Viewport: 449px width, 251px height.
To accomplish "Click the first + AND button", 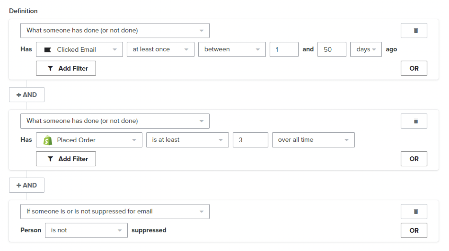I will 27,95.
